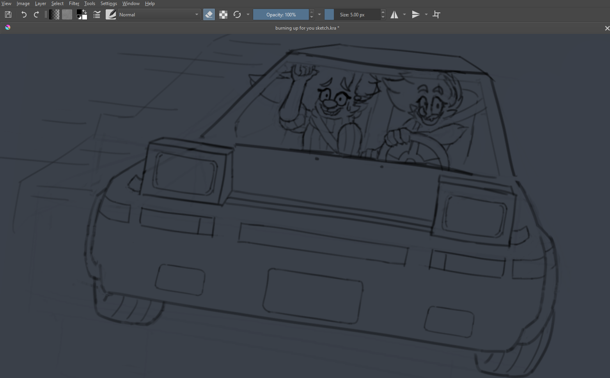610x378 pixels.
Task: Undo the last stroke
Action: (x=24, y=15)
